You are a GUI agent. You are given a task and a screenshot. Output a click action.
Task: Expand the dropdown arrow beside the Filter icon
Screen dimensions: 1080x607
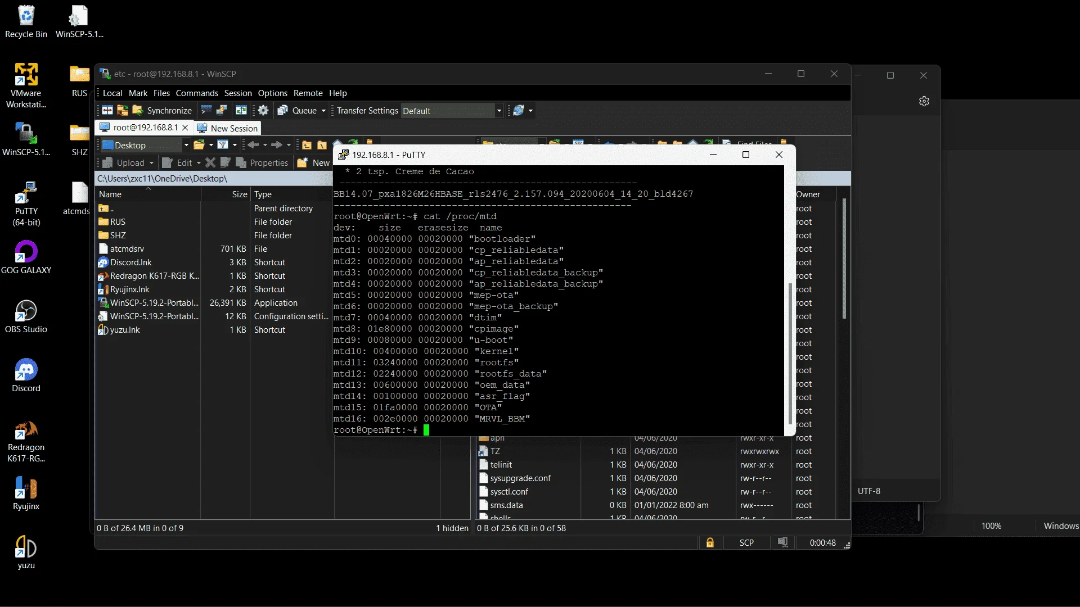click(x=235, y=145)
